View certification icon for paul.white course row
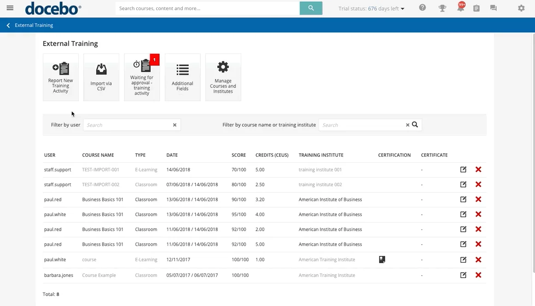The image size is (535, 306). [382, 260]
